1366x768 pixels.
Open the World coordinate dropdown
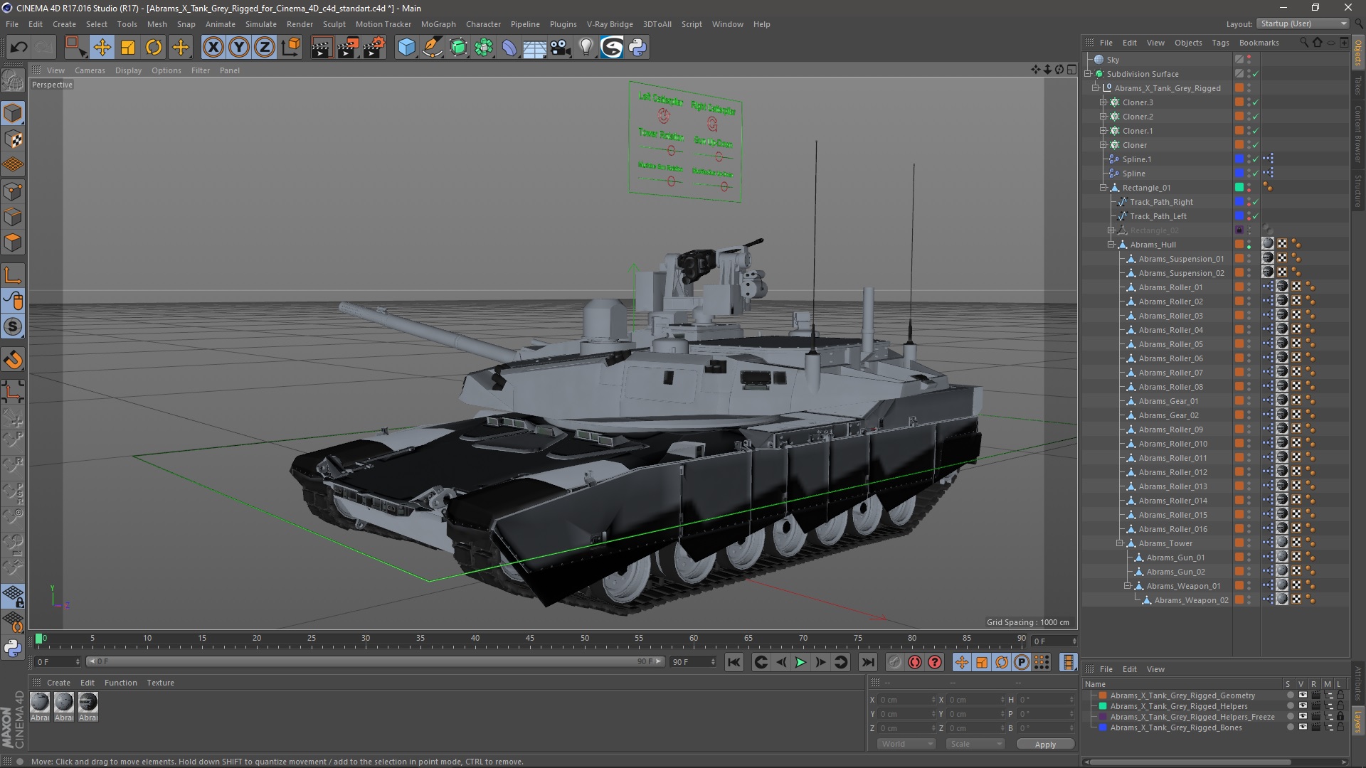pos(906,744)
